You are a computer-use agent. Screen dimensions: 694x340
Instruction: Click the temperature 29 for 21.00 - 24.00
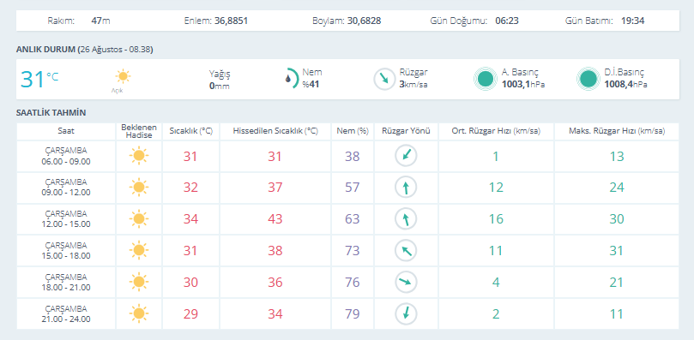[190, 313]
